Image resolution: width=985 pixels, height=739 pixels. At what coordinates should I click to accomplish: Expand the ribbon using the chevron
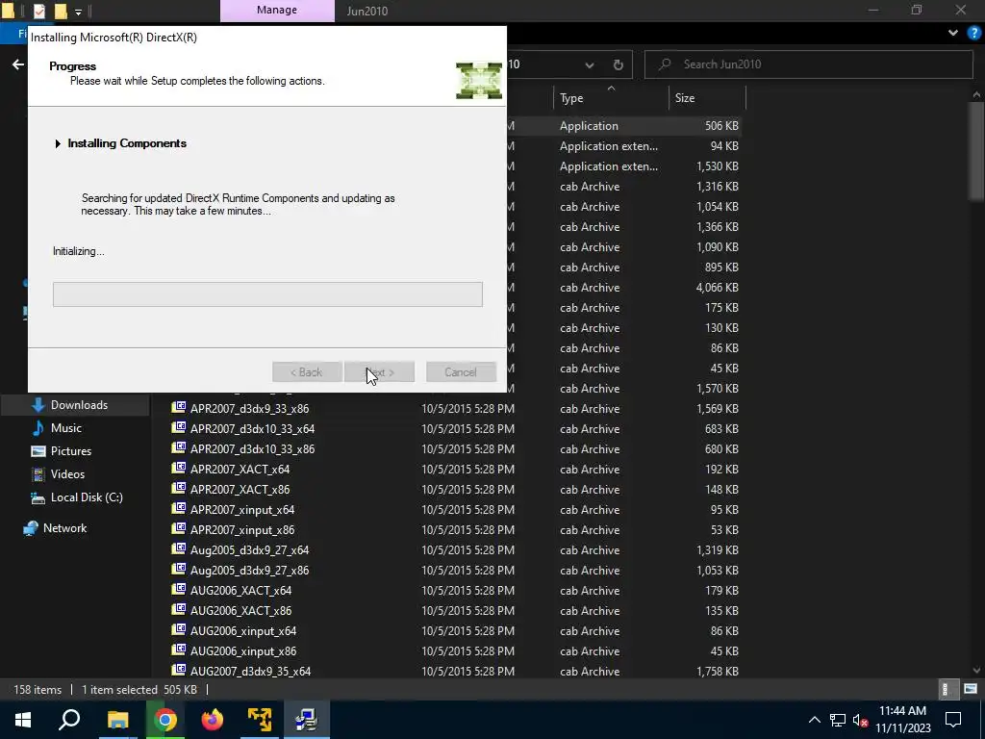[953, 33]
